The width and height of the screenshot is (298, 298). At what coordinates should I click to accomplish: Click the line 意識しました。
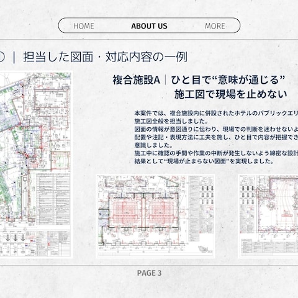(x=153, y=145)
